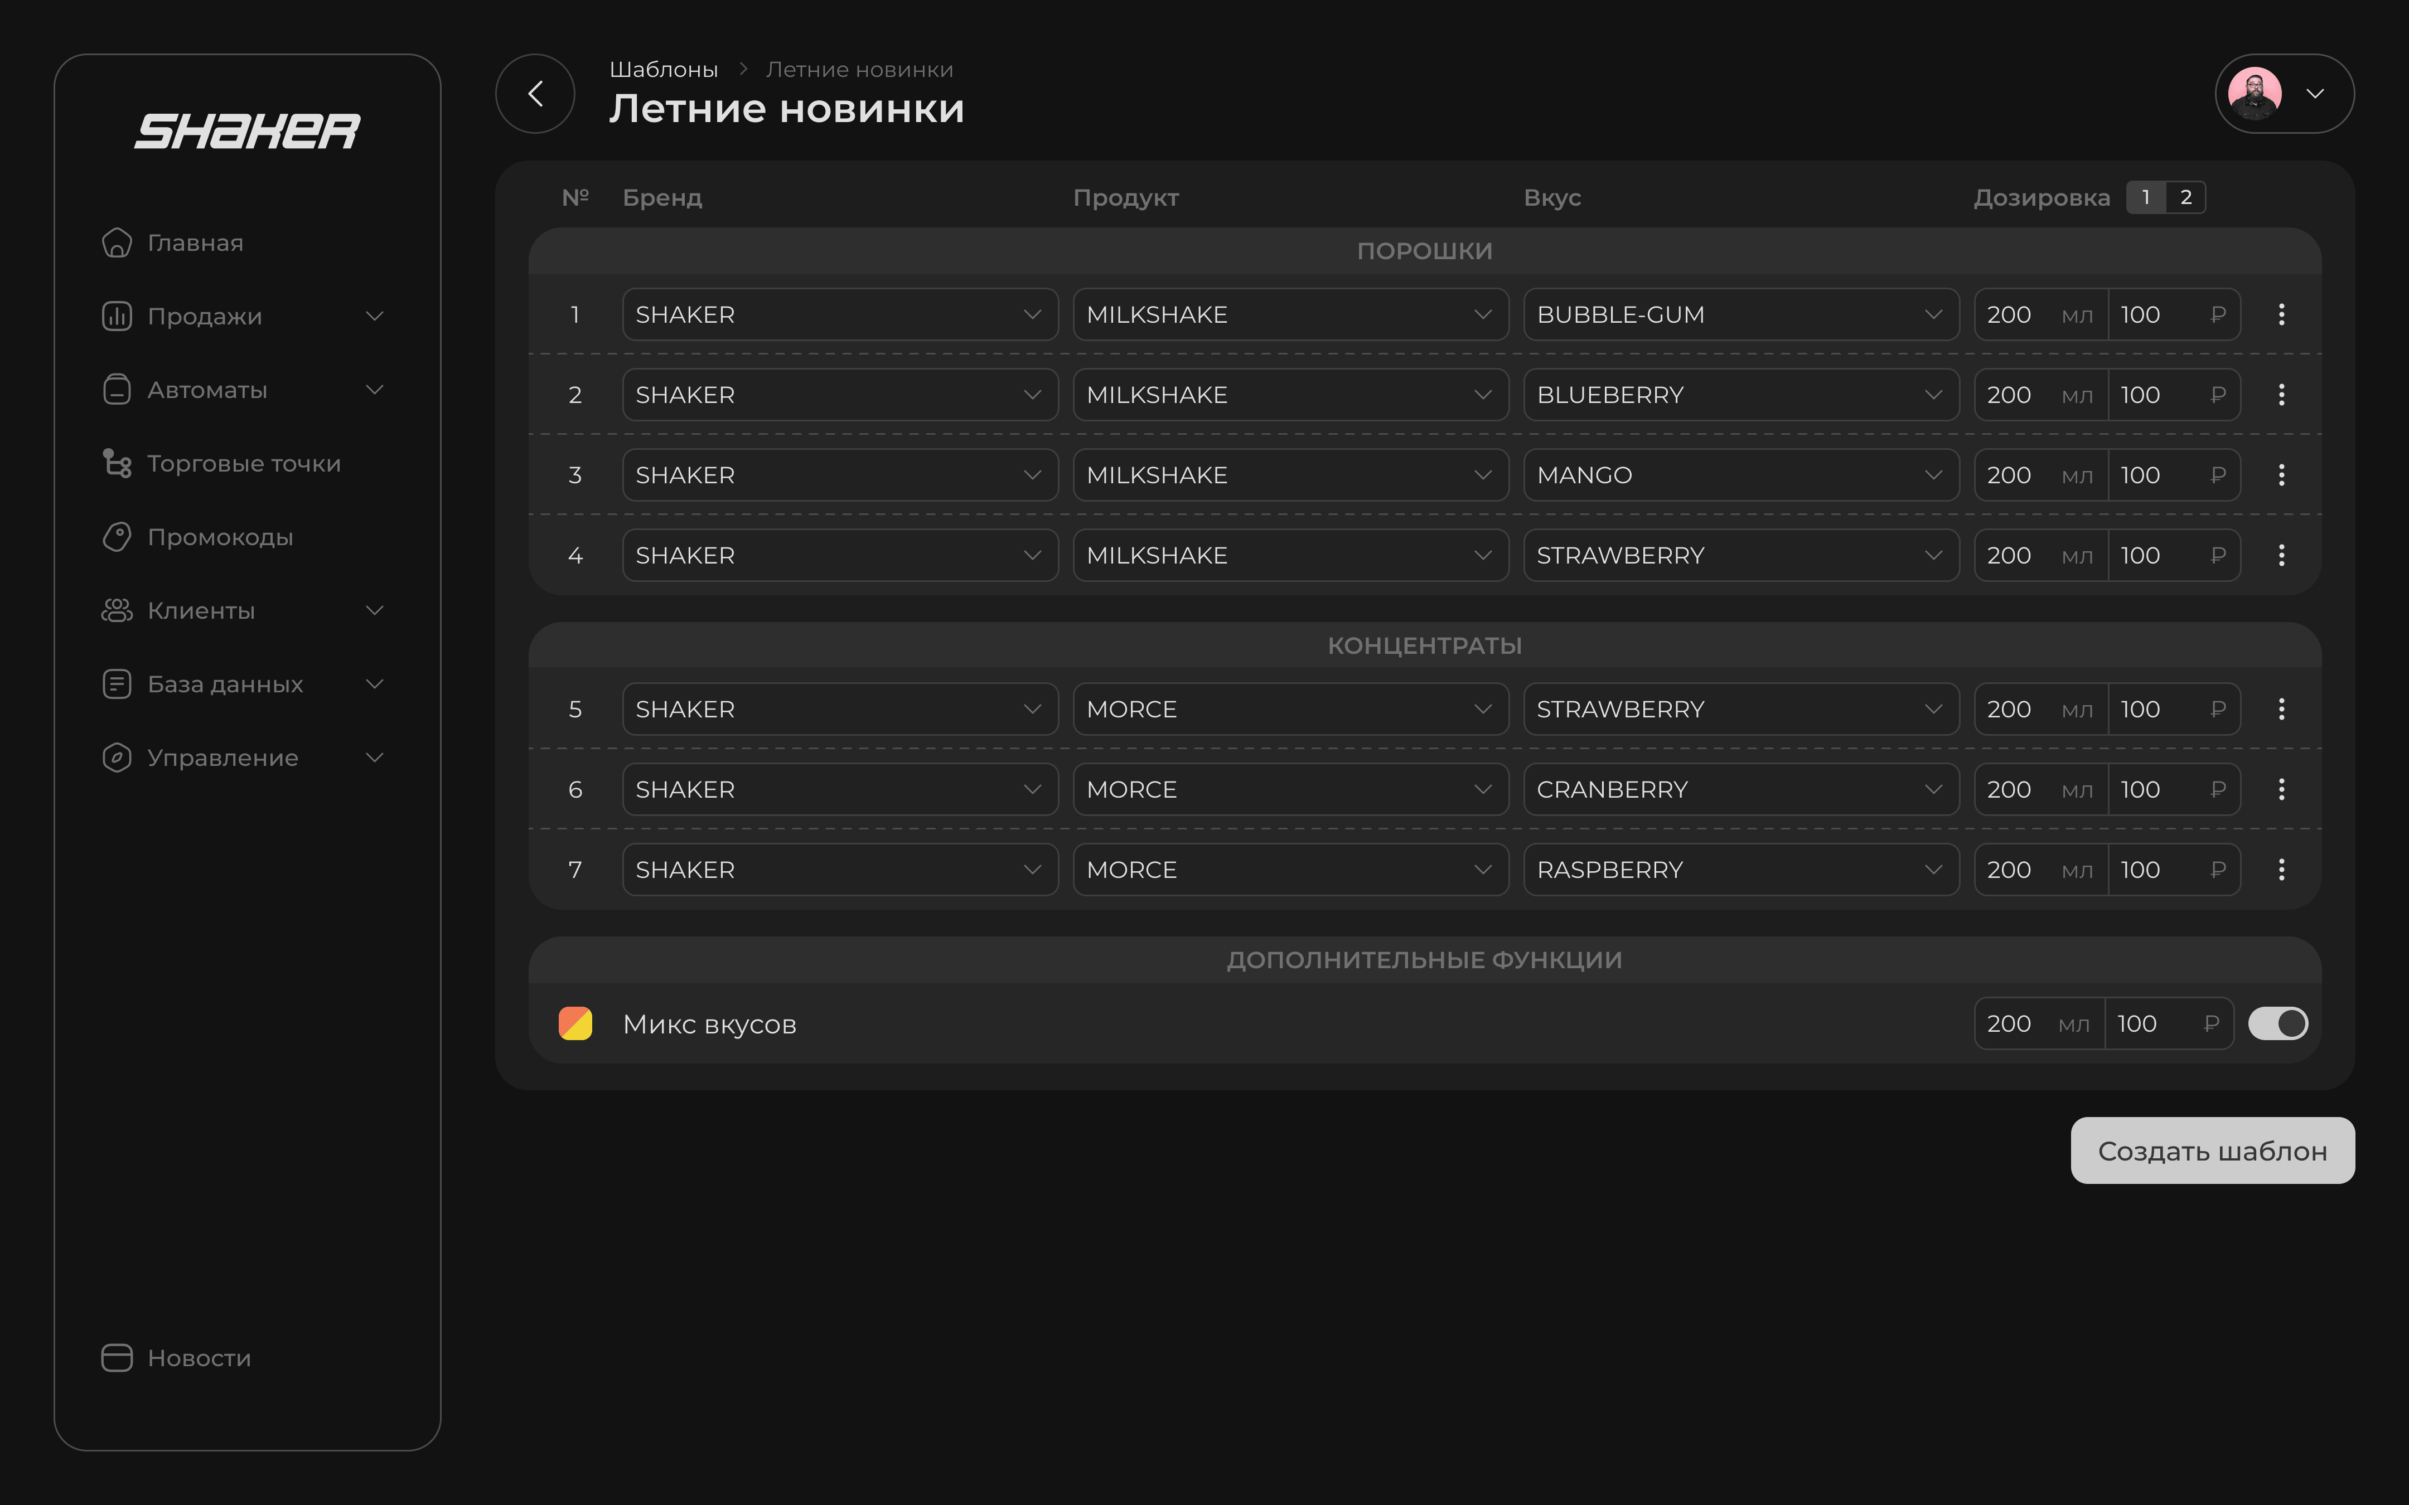Open three-dot menu for row 1

point(2281,314)
